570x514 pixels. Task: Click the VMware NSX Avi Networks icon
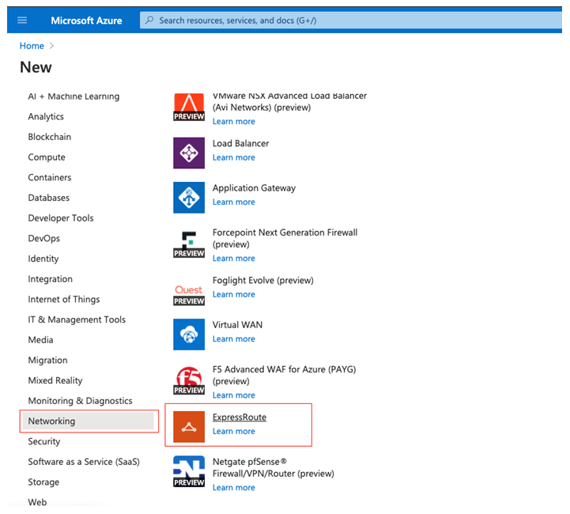coord(189,108)
